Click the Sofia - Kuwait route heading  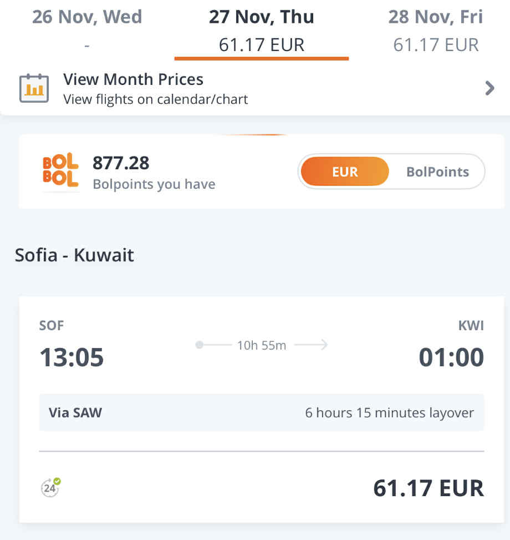(74, 255)
